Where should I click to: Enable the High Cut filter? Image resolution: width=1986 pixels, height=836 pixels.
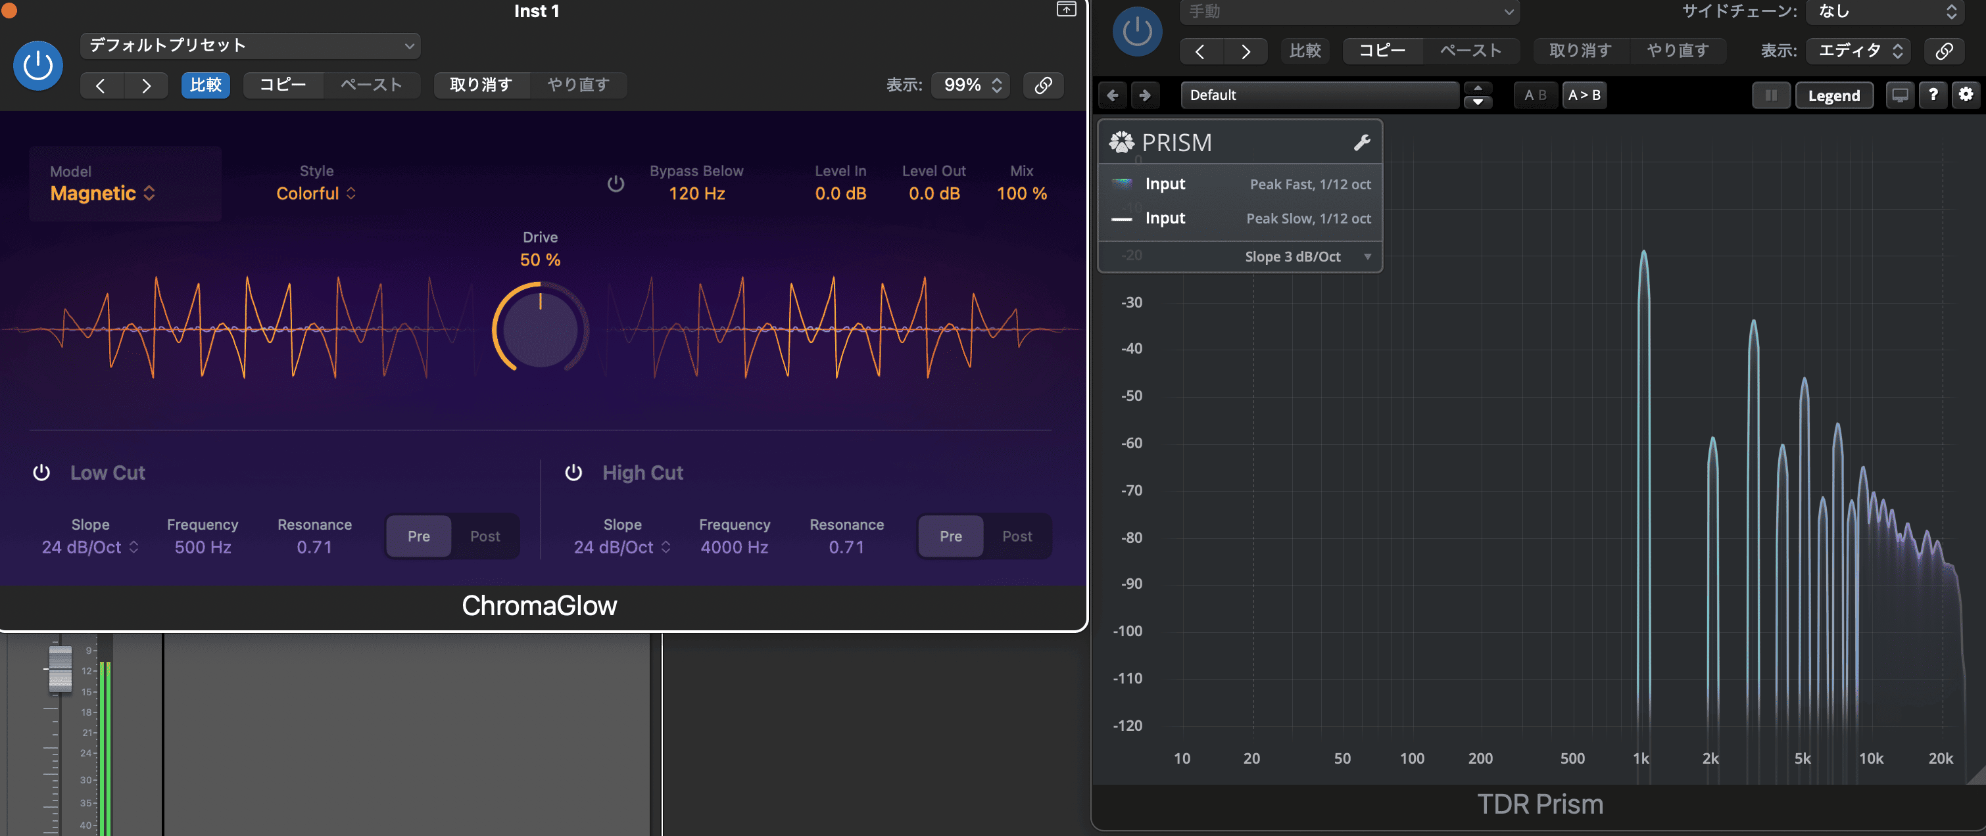pyautogui.click(x=573, y=473)
